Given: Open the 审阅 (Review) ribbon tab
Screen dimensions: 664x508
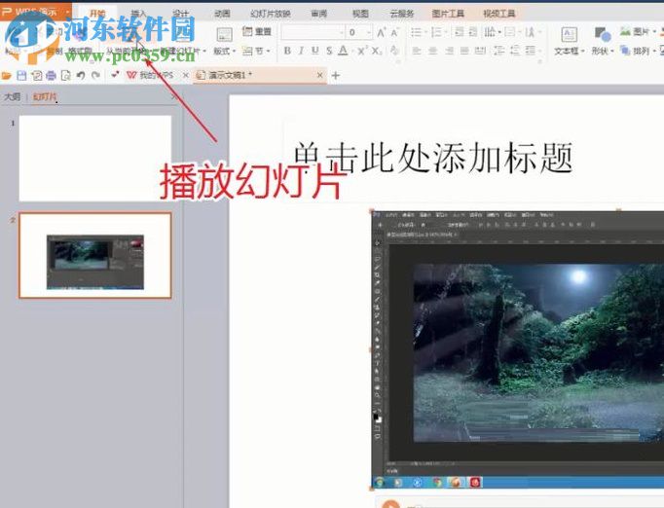Looking at the screenshot, I should point(319,13).
